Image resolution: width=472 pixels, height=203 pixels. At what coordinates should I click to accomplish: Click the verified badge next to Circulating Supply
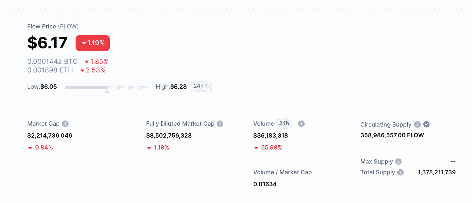click(x=426, y=124)
